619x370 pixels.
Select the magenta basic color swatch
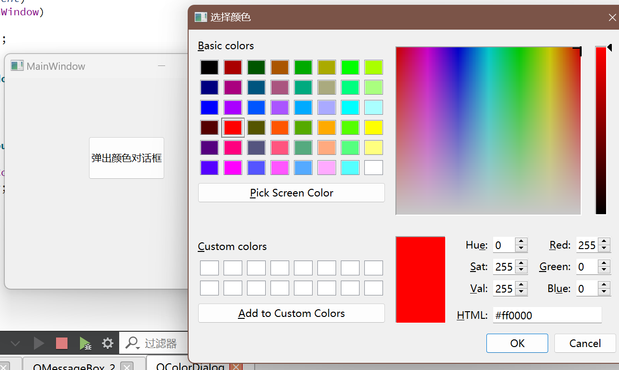233,168
